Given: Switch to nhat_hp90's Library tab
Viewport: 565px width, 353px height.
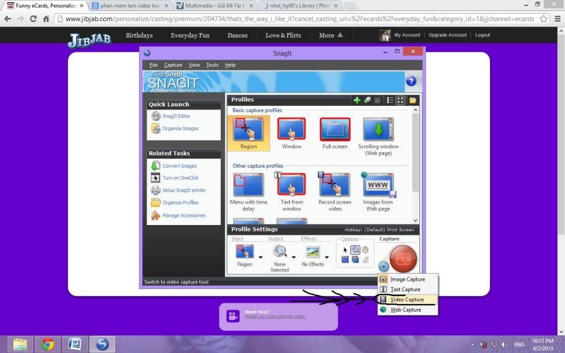Looking at the screenshot, I should [x=300, y=6].
